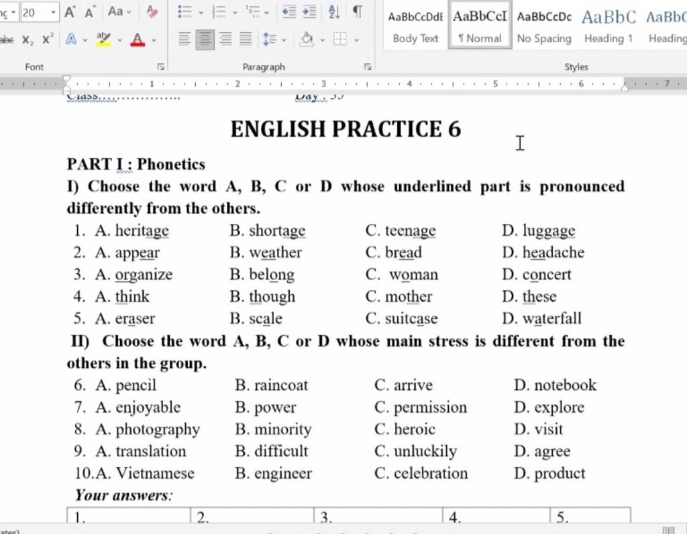
Task: Start a bulleted list
Action: click(x=184, y=12)
